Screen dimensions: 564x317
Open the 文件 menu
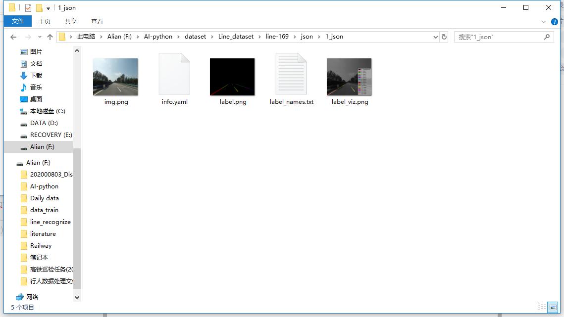(17, 21)
